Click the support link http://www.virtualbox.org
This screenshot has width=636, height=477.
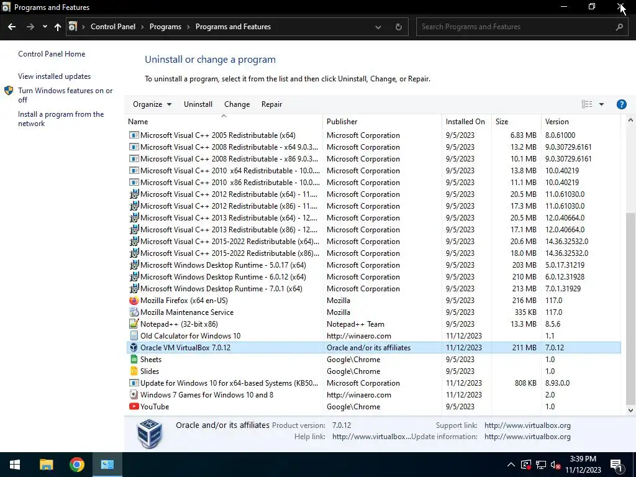click(x=527, y=425)
